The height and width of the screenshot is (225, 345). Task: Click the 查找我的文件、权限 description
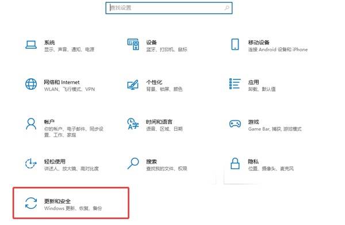[167, 169]
